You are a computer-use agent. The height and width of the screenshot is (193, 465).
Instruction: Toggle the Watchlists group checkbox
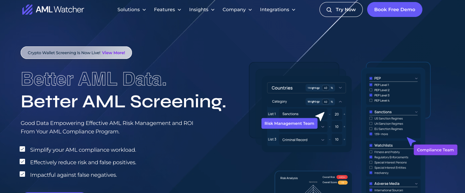click(371, 146)
